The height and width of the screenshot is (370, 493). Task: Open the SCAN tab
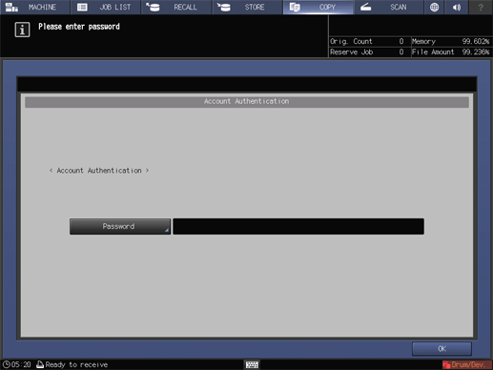coord(389,7)
